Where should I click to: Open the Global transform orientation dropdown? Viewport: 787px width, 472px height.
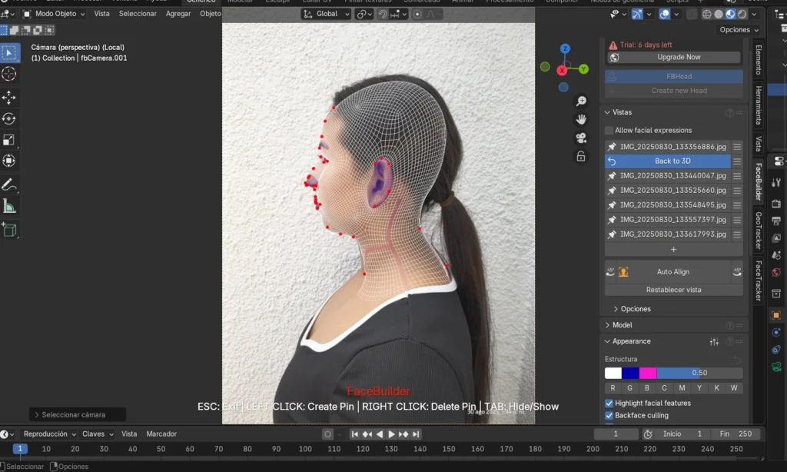point(325,13)
